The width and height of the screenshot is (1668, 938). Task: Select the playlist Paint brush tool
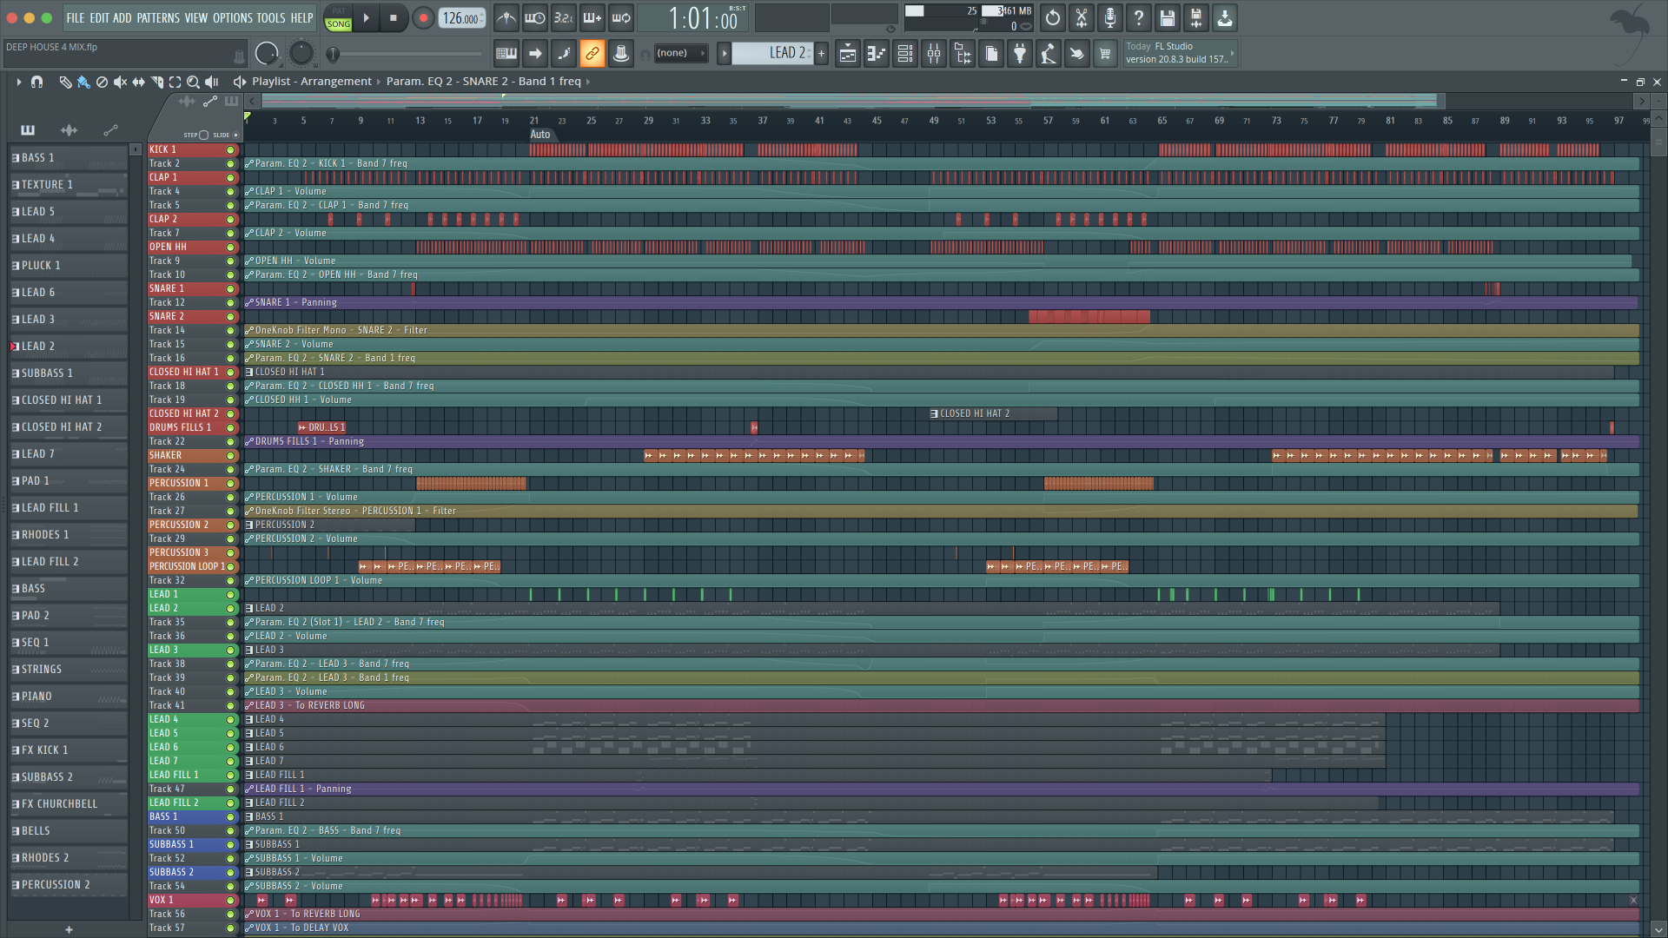click(x=83, y=82)
